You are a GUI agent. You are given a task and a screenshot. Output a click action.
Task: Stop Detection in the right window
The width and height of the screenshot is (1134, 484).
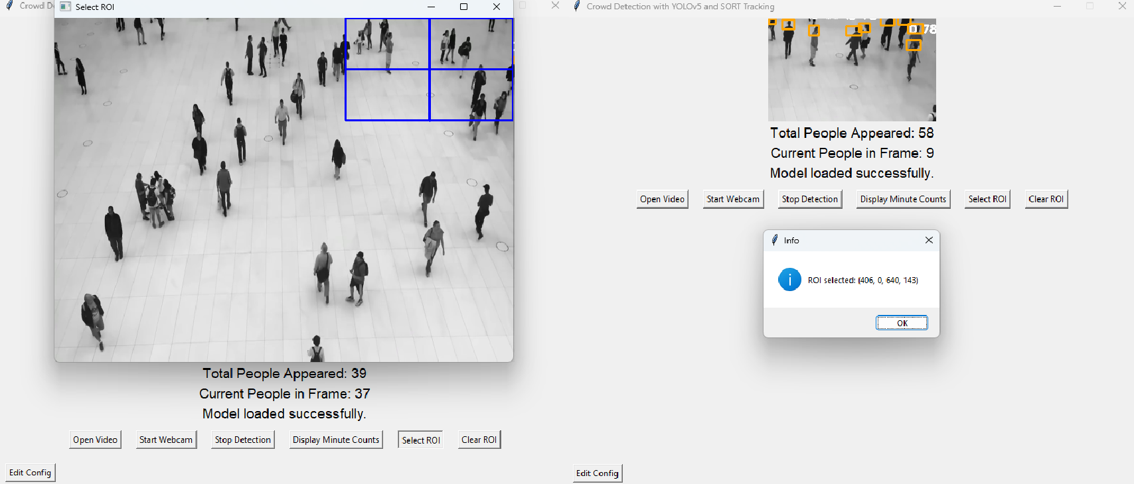click(x=809, y=199)
